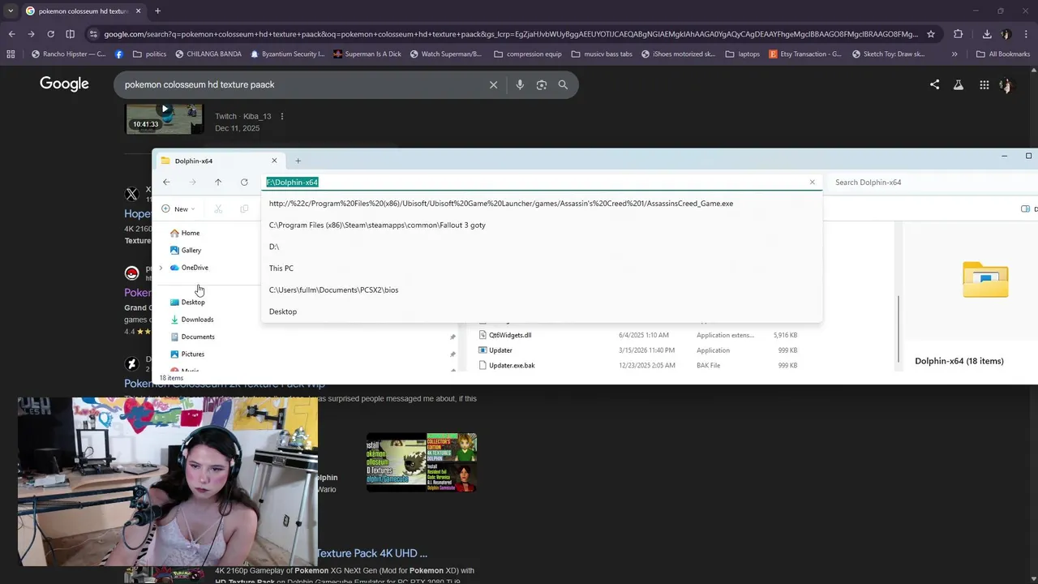Expand the OneDrive tree node

[x=161, y=268]
